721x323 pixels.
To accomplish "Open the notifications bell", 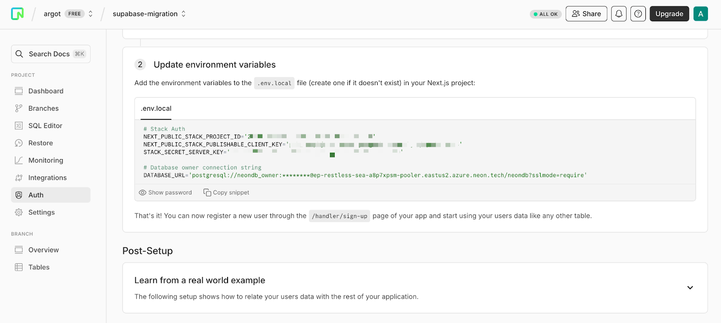I will (x=619, y=14).
